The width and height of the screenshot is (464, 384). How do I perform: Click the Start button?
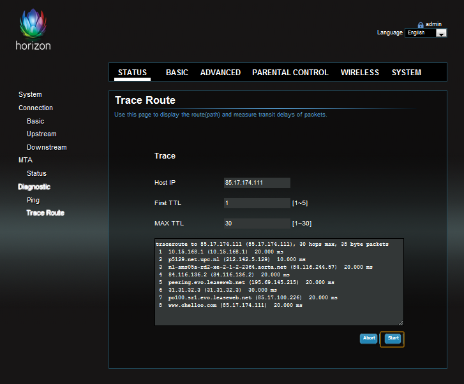(x=393, y=339)
